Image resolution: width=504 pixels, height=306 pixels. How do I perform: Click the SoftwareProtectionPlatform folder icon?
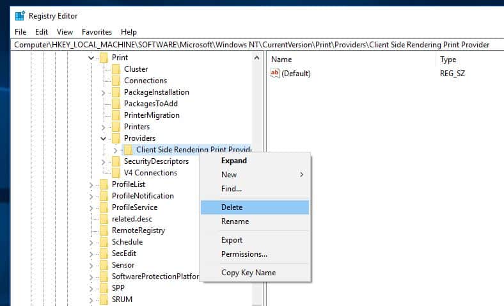click(104, 277)
